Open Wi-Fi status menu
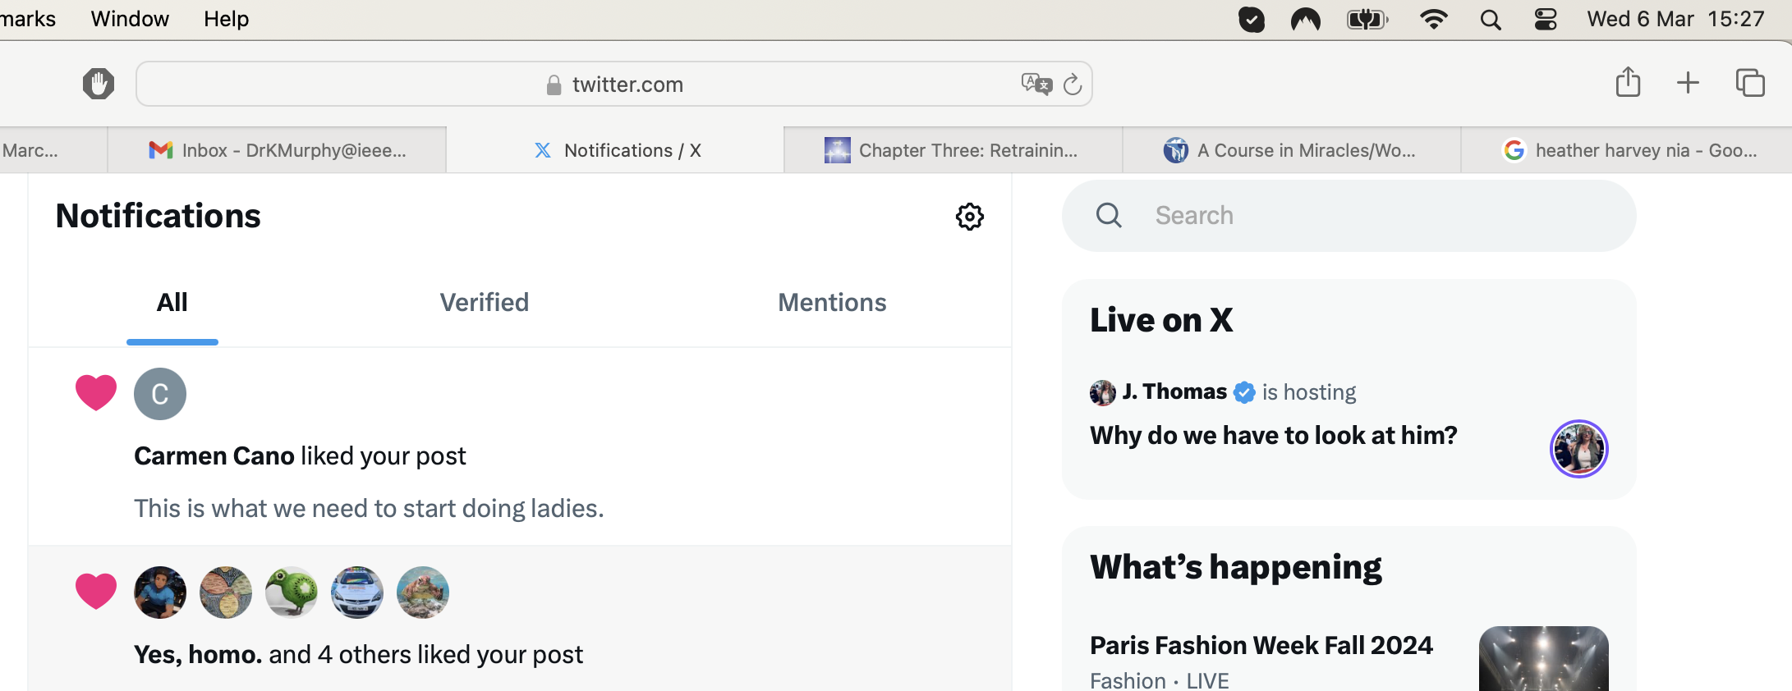The image size is (1792, 691). 1434,20
